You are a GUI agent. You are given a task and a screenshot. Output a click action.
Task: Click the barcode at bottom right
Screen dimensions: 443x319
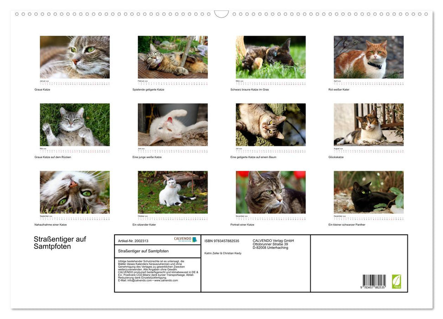[374, 281]
